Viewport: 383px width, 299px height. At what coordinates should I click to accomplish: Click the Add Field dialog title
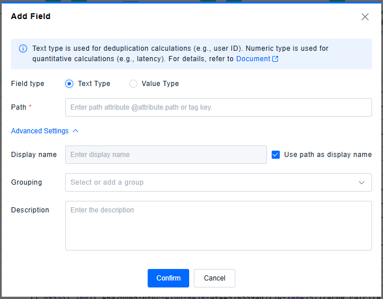click(31, 17)
